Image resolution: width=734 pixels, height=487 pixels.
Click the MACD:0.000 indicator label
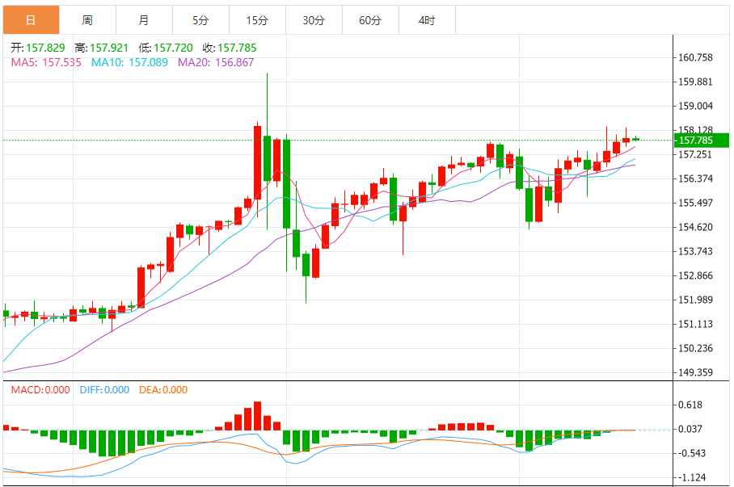[40, 390]
